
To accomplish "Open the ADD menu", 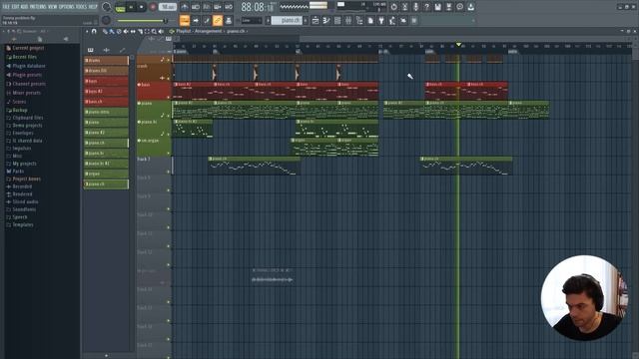I will click(24, 7).
